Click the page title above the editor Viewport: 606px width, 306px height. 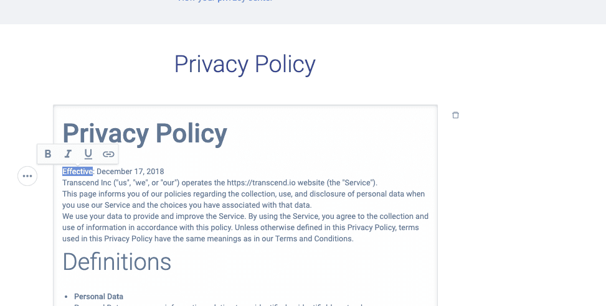[245, 64]
